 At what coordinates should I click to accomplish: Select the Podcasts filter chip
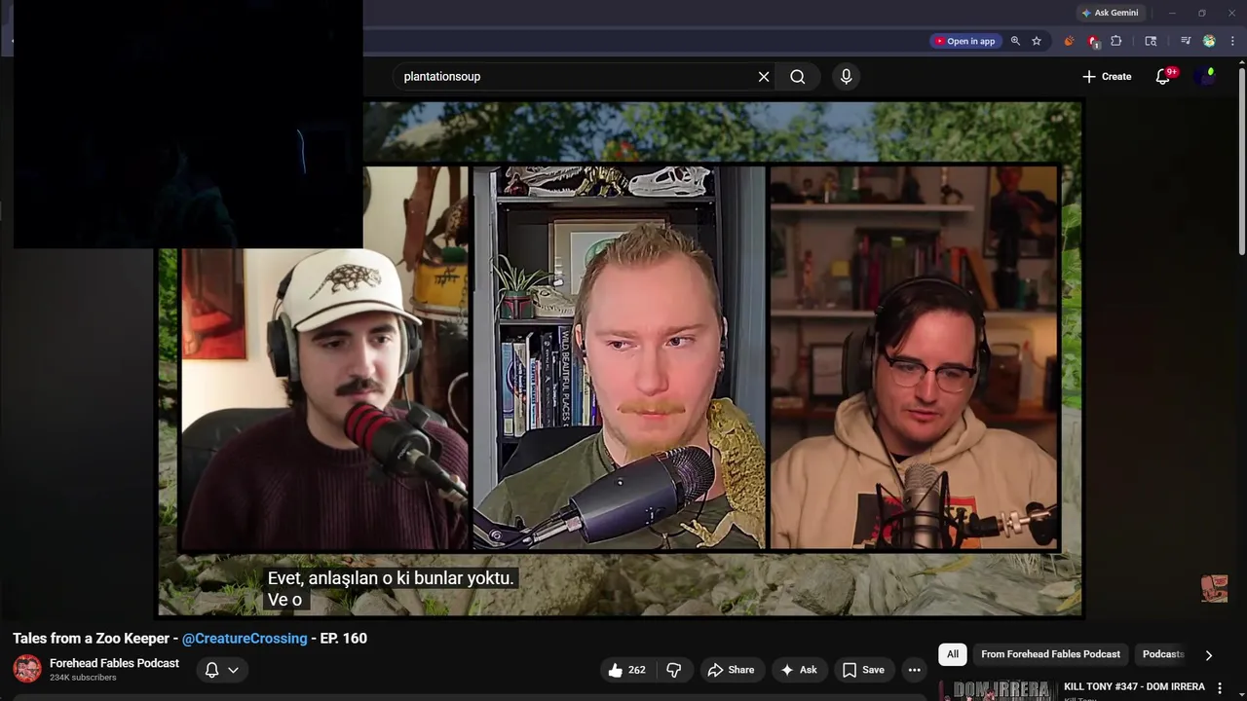[1162, 654]
